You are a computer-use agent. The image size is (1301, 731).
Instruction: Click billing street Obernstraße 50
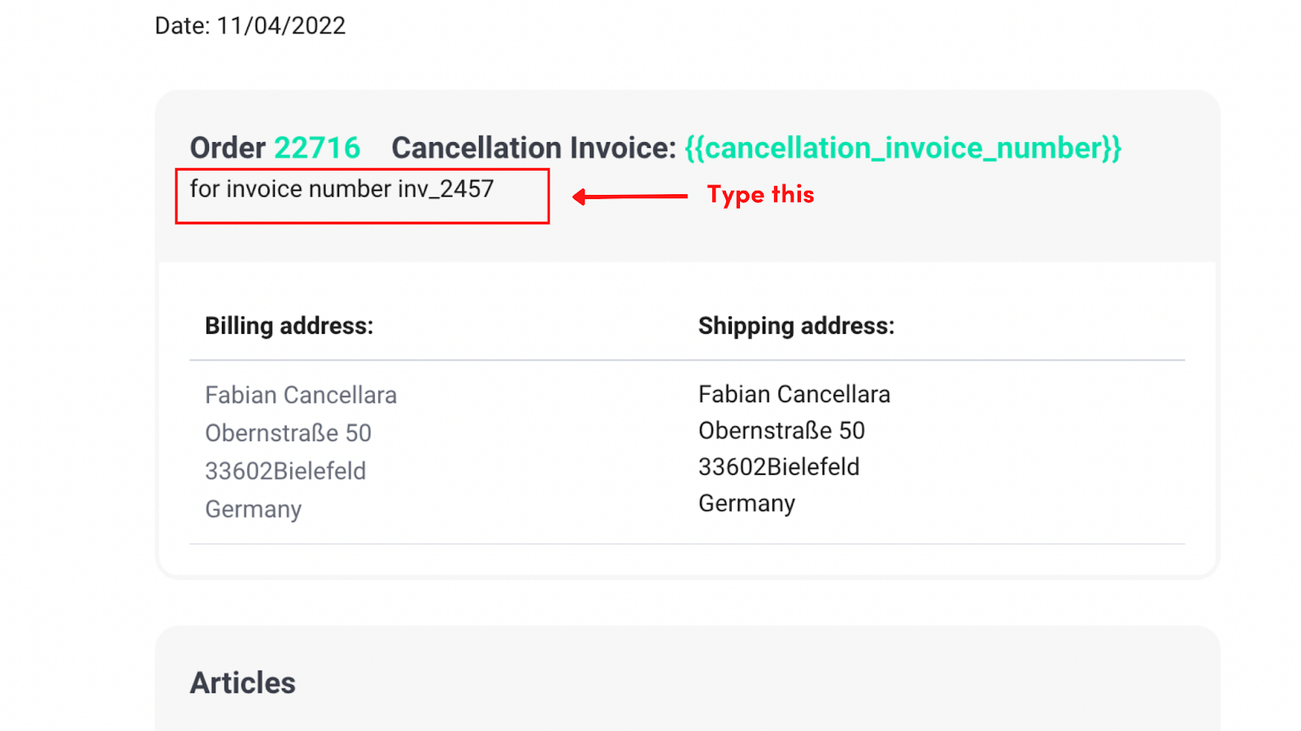(288, 433)
